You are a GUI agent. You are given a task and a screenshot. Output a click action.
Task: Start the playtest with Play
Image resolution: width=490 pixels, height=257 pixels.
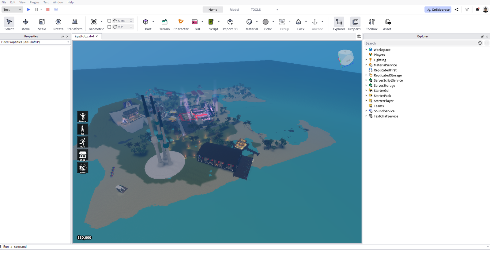click(x=28, y=9)
